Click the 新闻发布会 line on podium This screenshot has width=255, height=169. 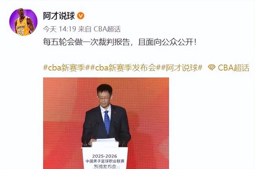[x=105, y=166]
